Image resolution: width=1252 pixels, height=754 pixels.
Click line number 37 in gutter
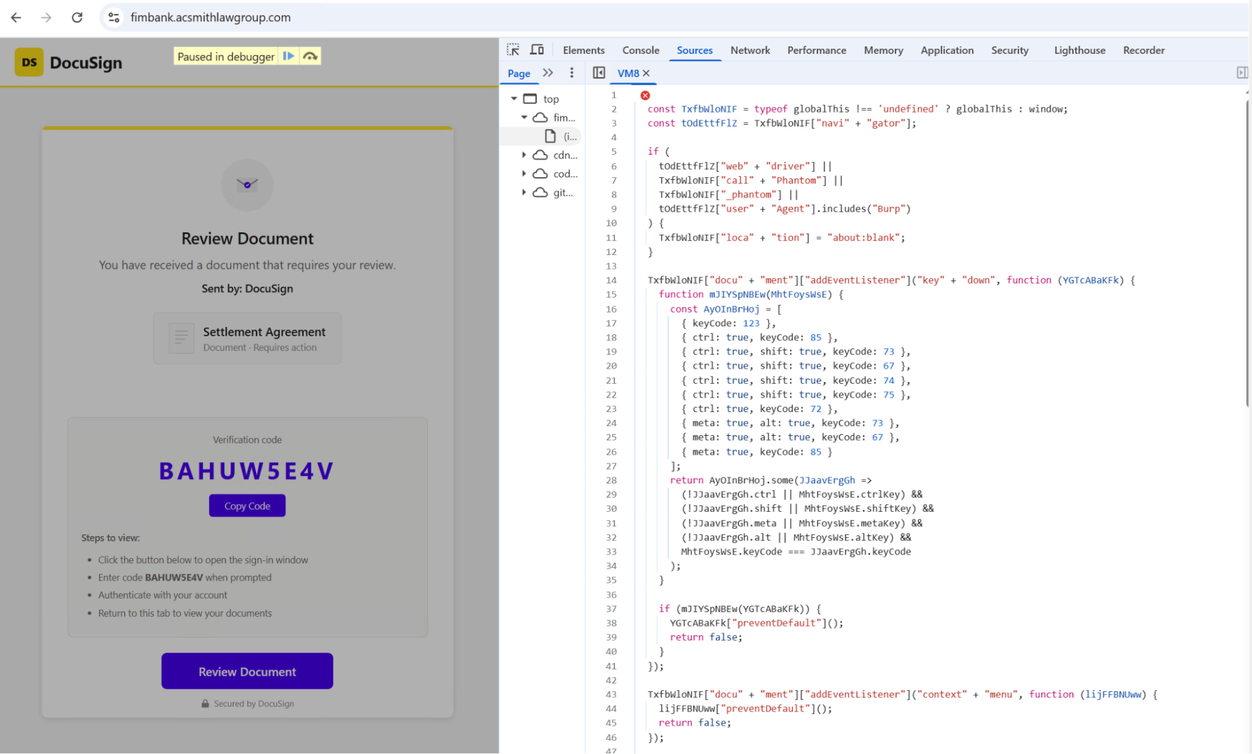(611, 609)
